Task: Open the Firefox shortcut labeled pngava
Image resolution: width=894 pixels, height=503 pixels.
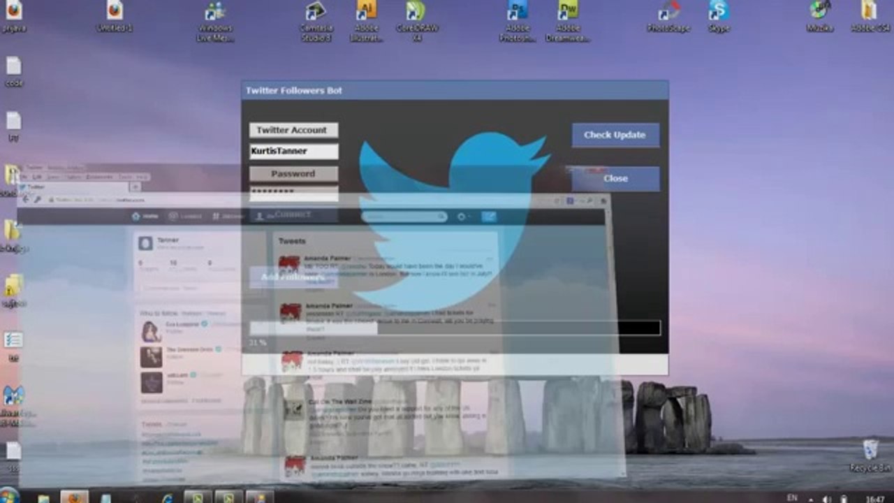Action: click(13, 15)
